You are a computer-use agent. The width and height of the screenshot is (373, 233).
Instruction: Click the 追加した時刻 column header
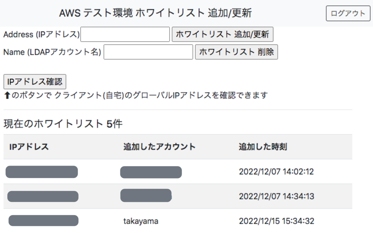pos(263,147)
